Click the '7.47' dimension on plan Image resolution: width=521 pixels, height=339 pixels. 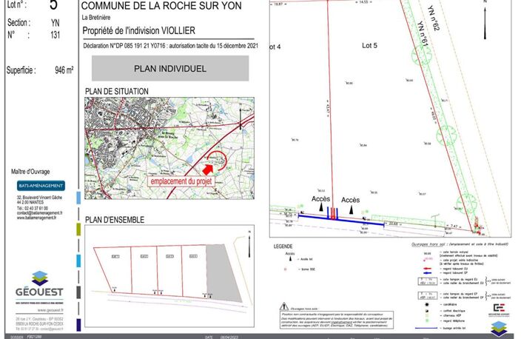[x=454, y=226]
